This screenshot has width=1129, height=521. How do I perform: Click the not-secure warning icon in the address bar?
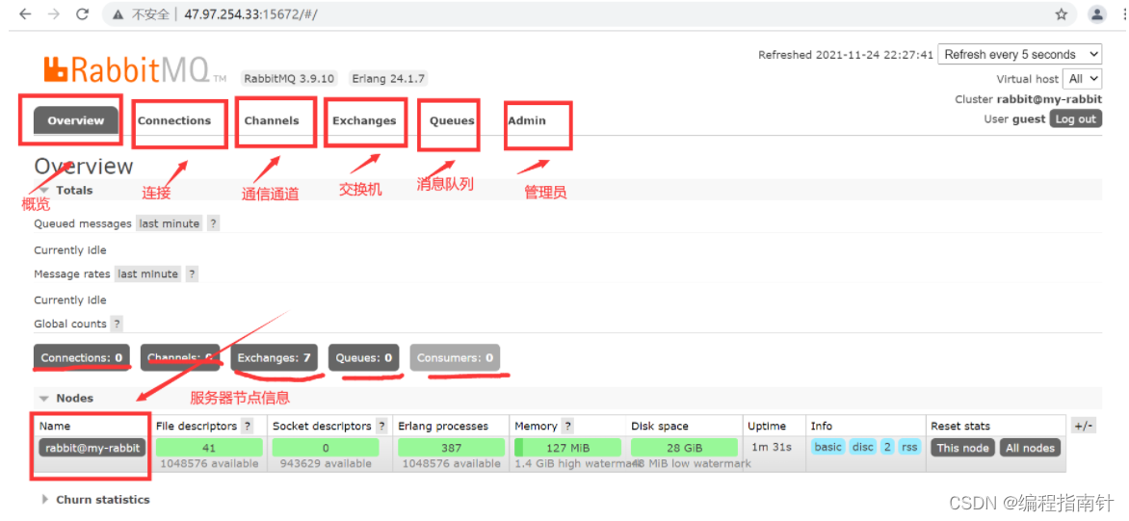118,14
